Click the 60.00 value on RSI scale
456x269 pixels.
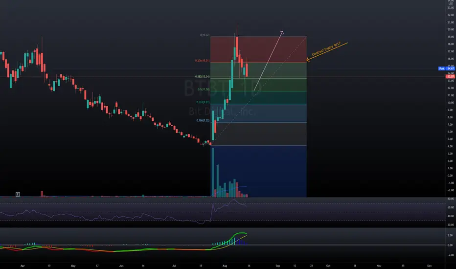[x=451, y=208]
